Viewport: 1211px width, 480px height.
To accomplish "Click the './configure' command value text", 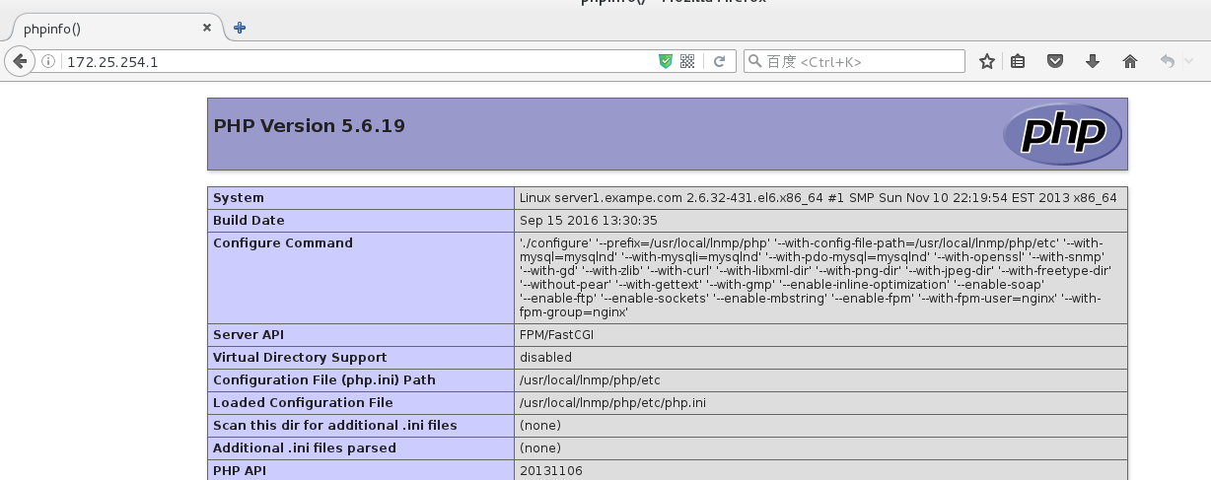I will point(816,278).
